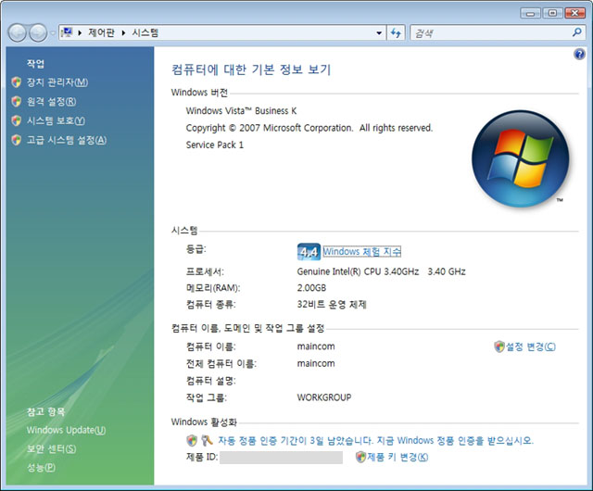Close the System window
Image resolution: width=593 pixels, height=491 pixels.
(x=574, y=13)
